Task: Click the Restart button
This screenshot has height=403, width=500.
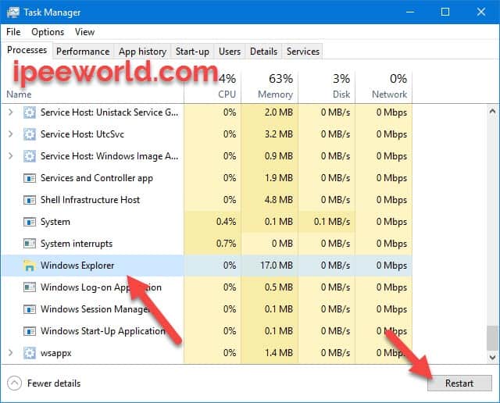Action: pyautogui.click(x=459, y=383)
